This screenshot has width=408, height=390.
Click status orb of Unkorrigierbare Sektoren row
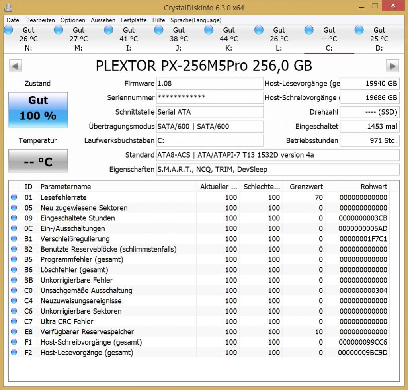[14, 311]
